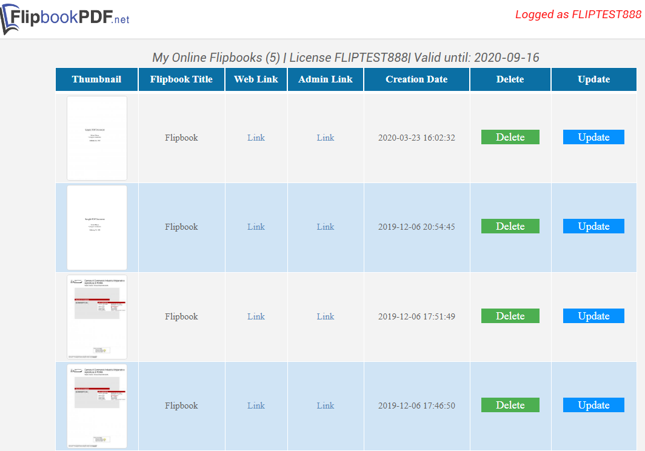Open thumbnail of the 2020-03-23 flipbook
This screenshot has width=645, height=451.
click(x=97, y=138)
